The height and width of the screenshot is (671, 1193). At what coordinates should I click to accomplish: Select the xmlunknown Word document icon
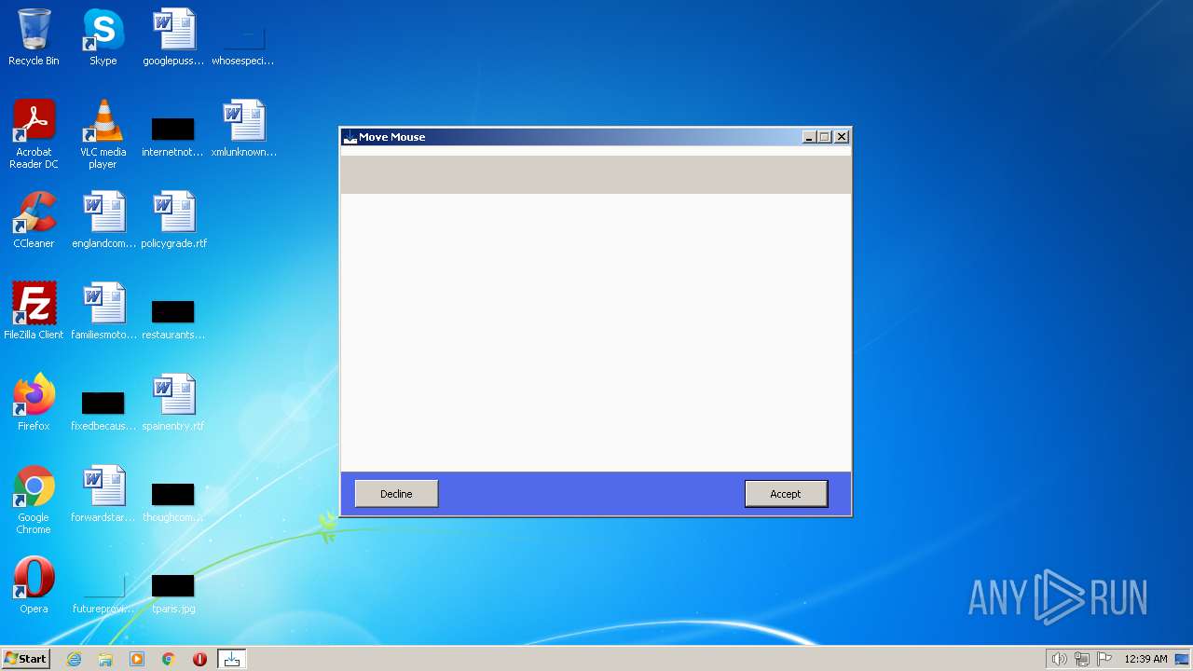[244, 129]
